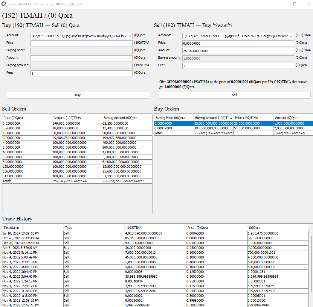The height and width of the screenshot is (307, 313).
Task: Click Buy Orders Amount (0)Qora header
Action: pos(293,118)
